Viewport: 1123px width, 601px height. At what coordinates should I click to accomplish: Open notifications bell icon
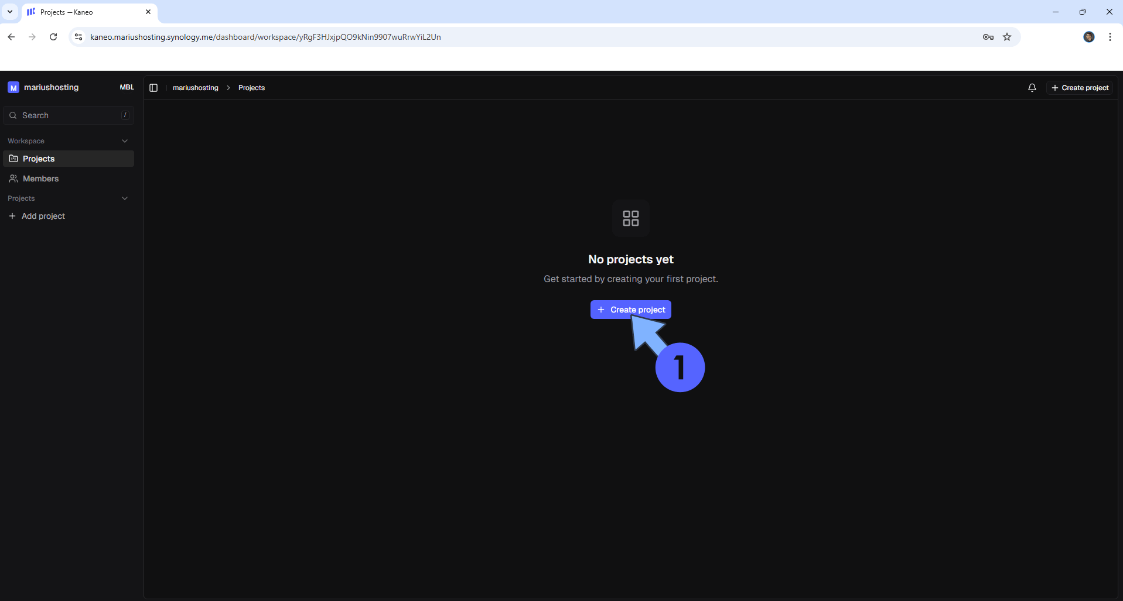click(1032, 88)
